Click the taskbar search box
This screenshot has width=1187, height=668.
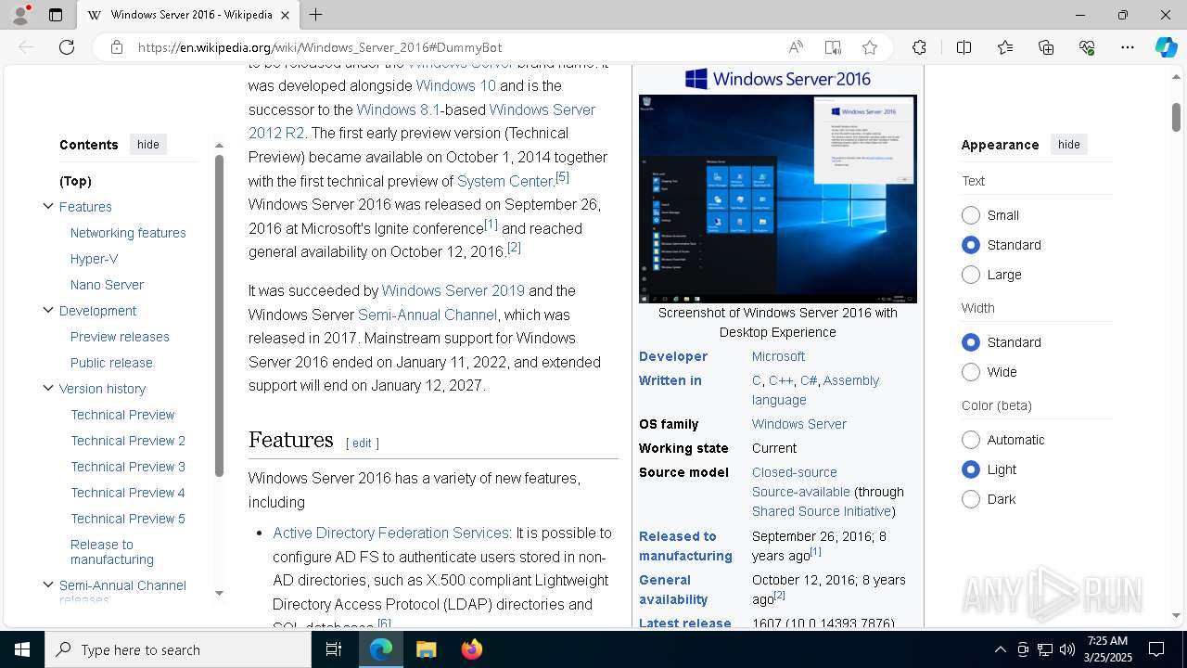click(x=178, y=649)
